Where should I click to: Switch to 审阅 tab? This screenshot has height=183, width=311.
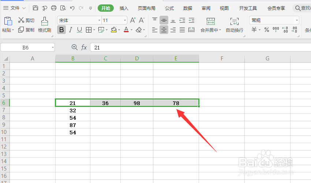[x=206, y=8]
